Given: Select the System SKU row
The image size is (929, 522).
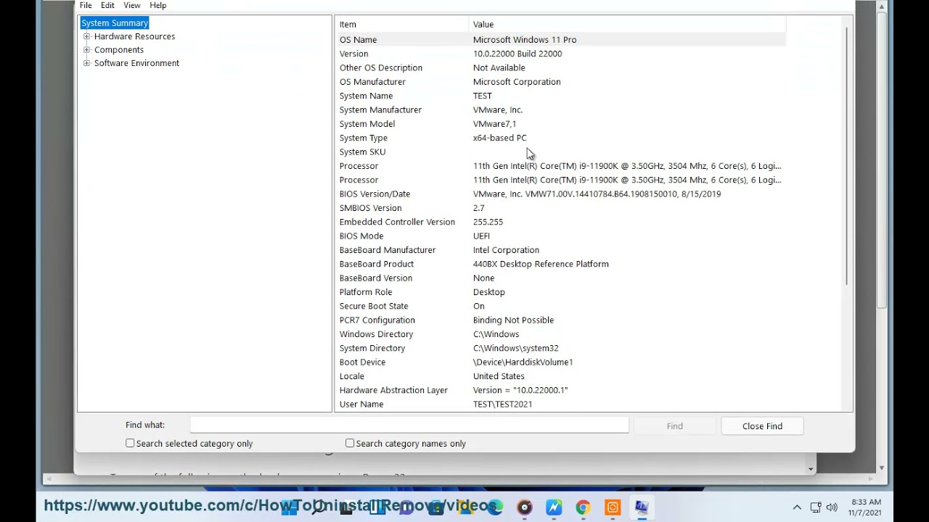Looking at the screenshot, I should pos(560,152).
